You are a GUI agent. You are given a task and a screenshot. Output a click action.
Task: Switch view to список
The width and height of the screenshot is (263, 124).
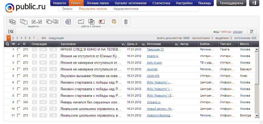(x=238, y=32)
